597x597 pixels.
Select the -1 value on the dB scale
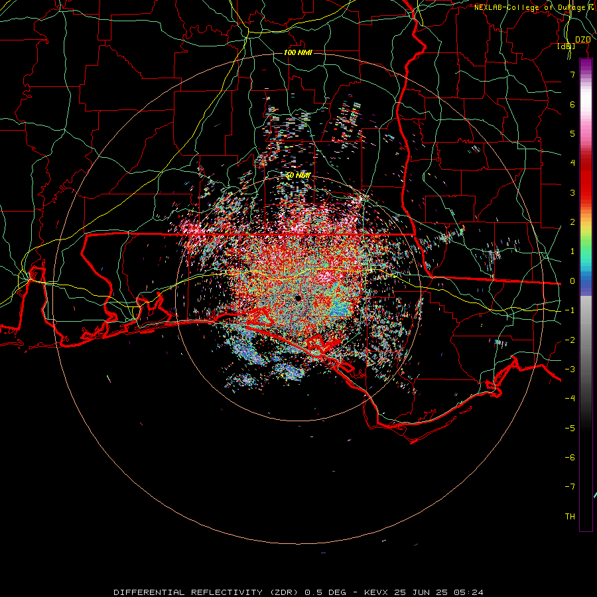pyautogui.click(x=570, y=310)
